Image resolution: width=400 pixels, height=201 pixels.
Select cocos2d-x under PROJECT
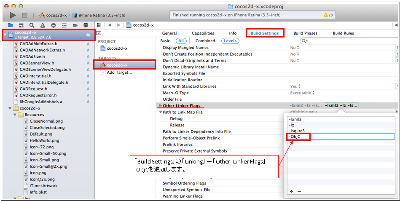point(114,48)
